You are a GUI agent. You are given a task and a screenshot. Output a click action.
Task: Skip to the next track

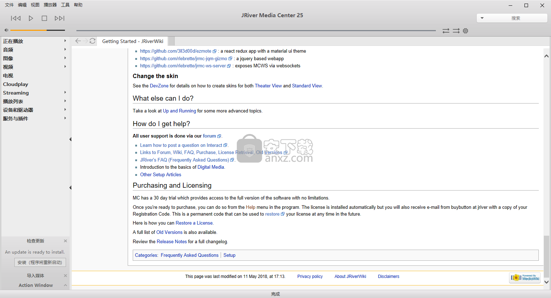tap(60, 18)
